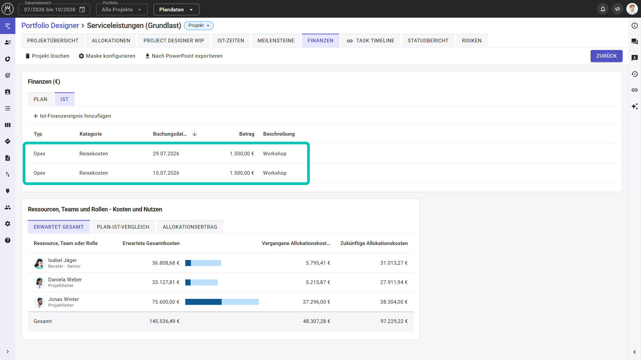The image size is (641, 360).
Task: Open the comments chat icon in right panel
Action: [x=635, y=42]
